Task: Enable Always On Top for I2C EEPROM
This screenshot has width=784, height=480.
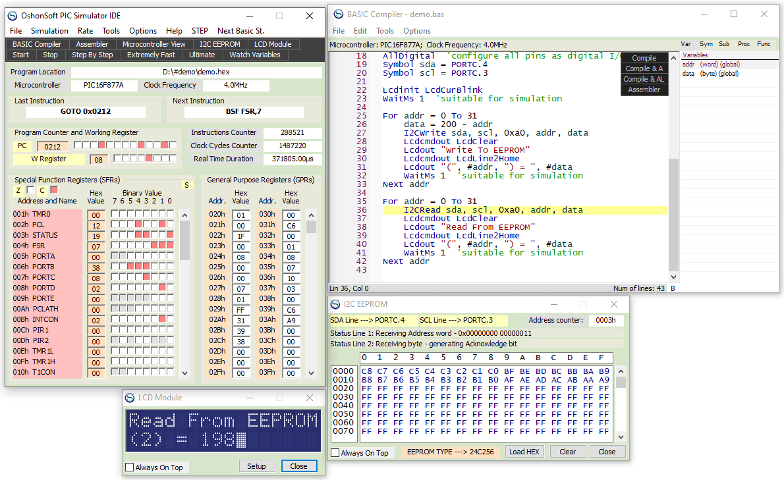Action: [x=335, y=453]
